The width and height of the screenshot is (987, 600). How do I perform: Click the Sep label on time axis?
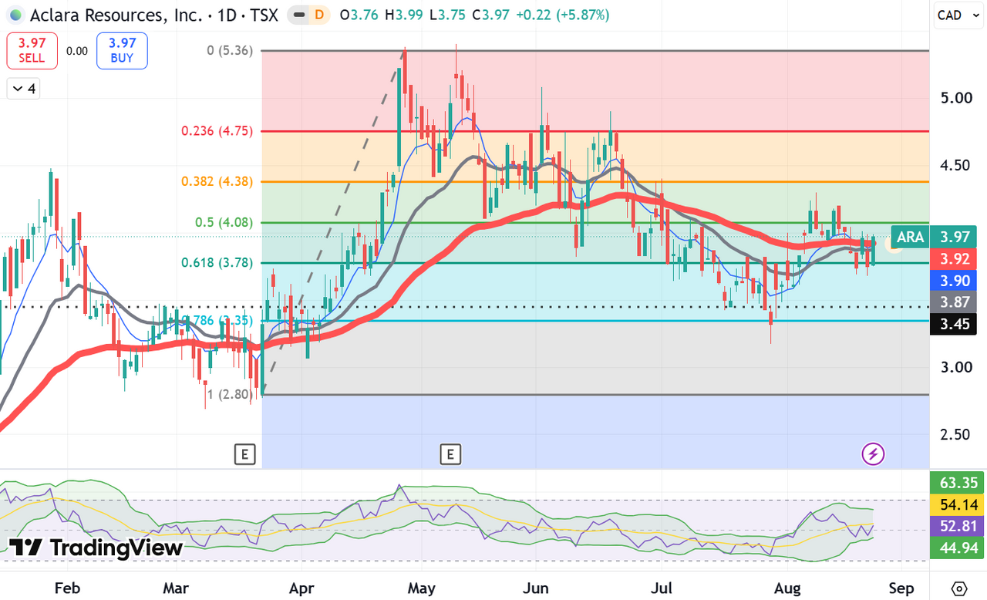[901, 588]
